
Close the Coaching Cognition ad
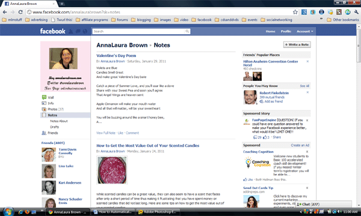(307, 152)
